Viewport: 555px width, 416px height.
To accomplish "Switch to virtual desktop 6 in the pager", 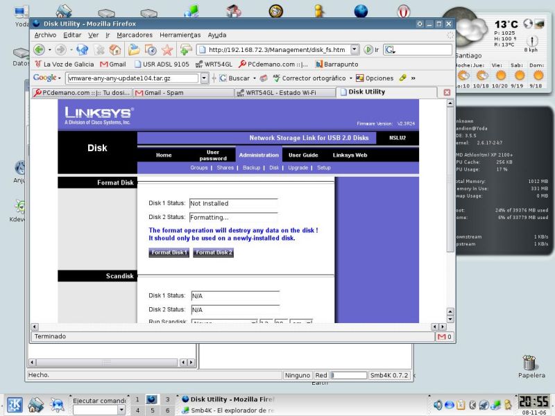I will pyautogui.click(x=167, y=410).
